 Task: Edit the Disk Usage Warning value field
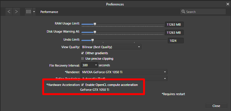[174, 33]
